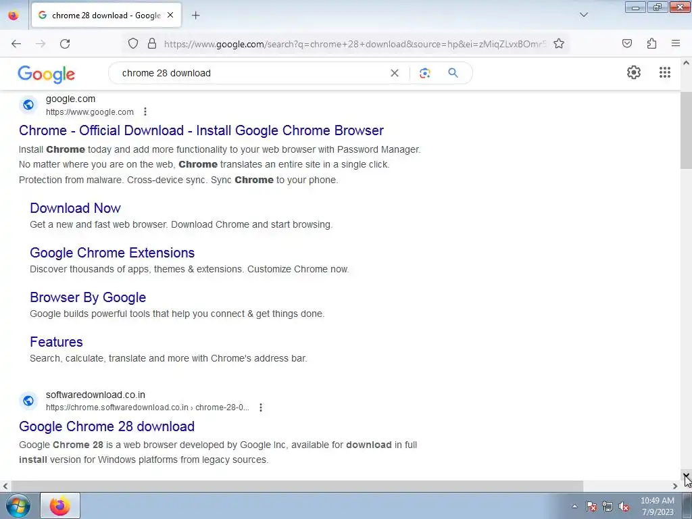Open the list all tabs dropdown arrow
Viewport: 692px width, 519px height.
click(x=583, y=15)
